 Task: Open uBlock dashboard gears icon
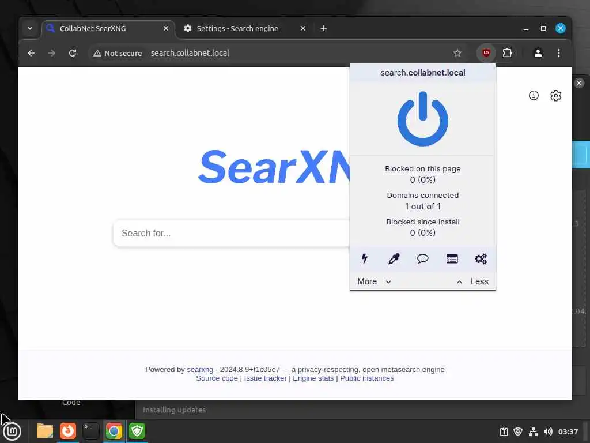tap(481, 259)
